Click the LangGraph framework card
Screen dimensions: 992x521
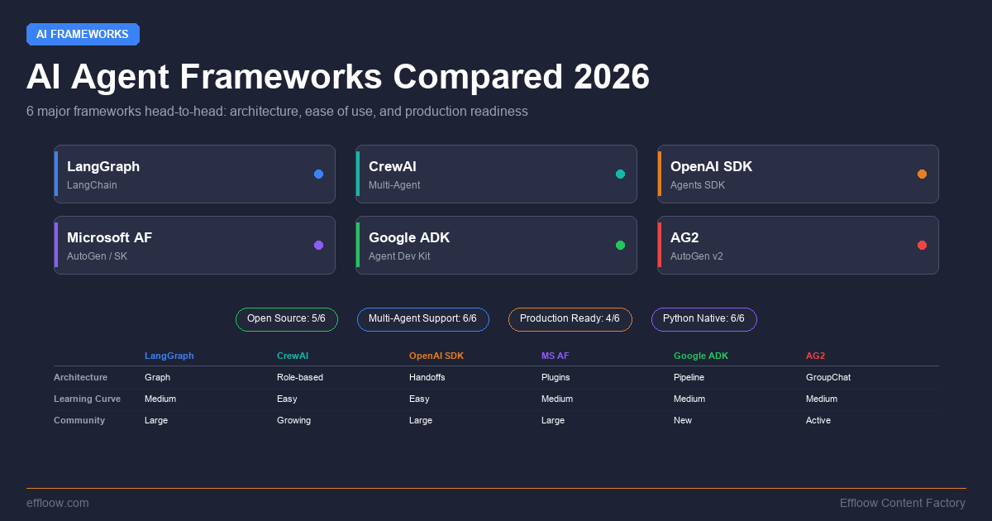pyautogui.click(x=194, y=174)
